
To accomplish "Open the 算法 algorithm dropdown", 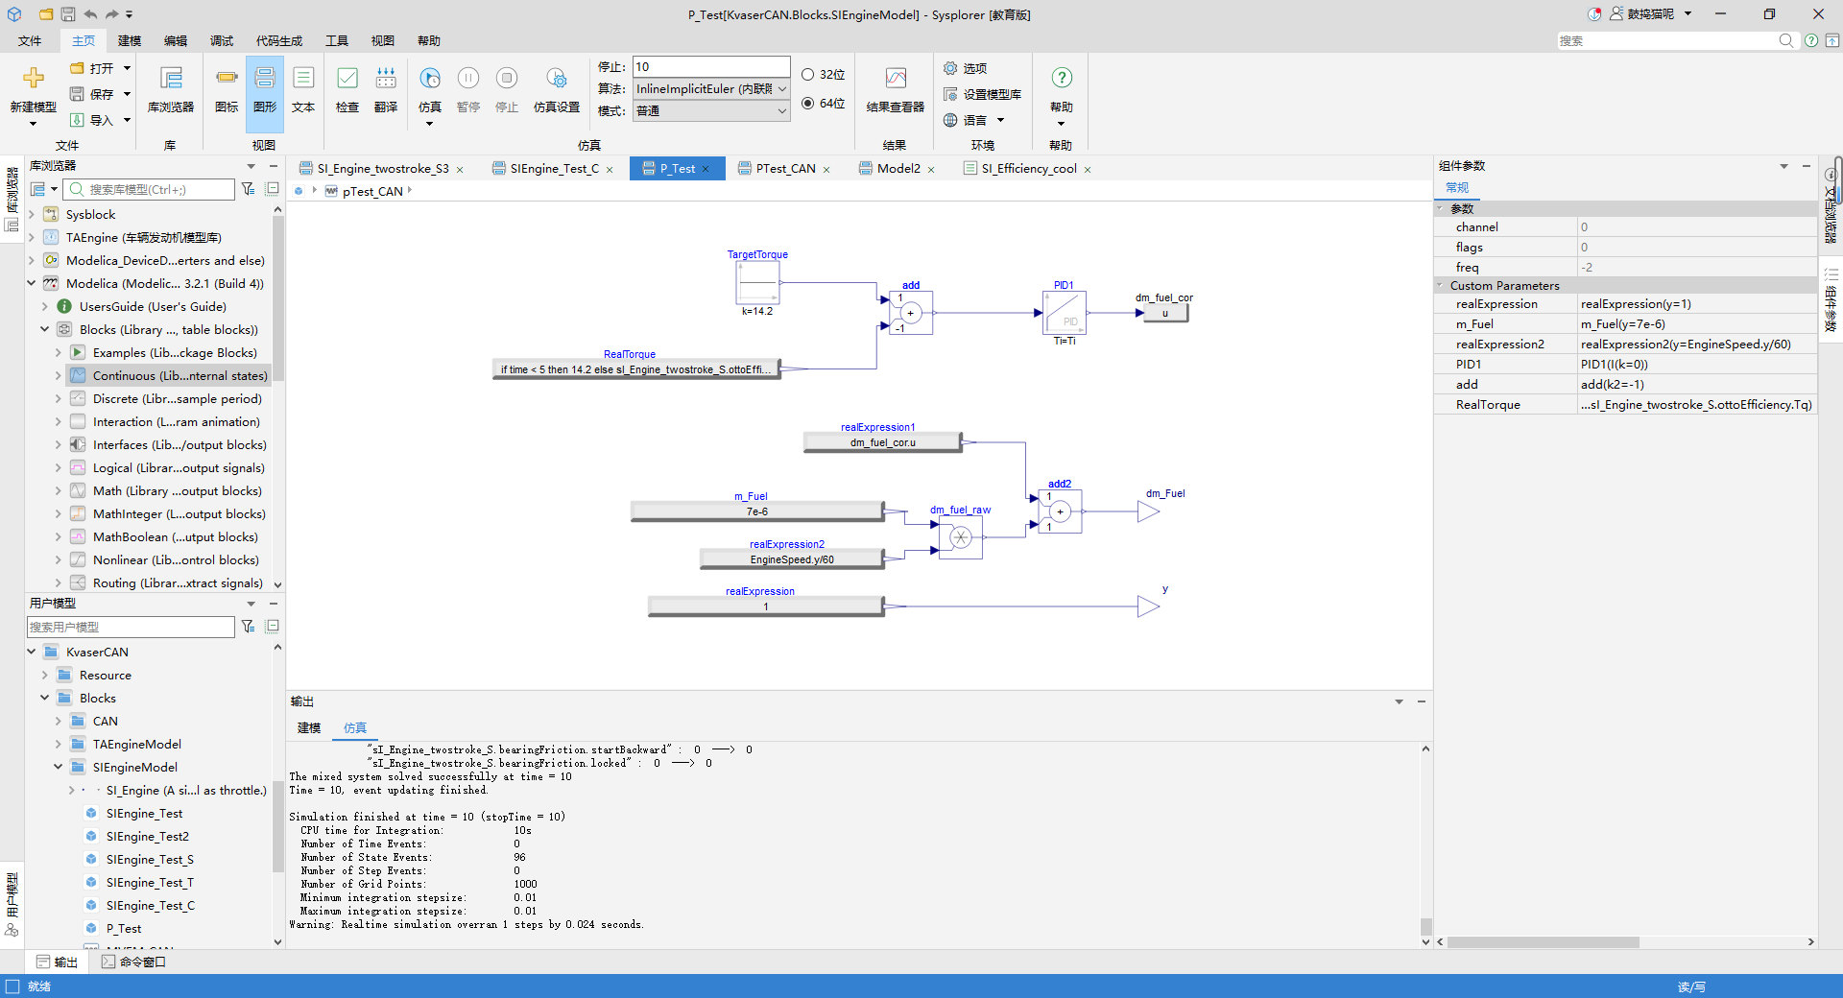I will coord(711,88).
